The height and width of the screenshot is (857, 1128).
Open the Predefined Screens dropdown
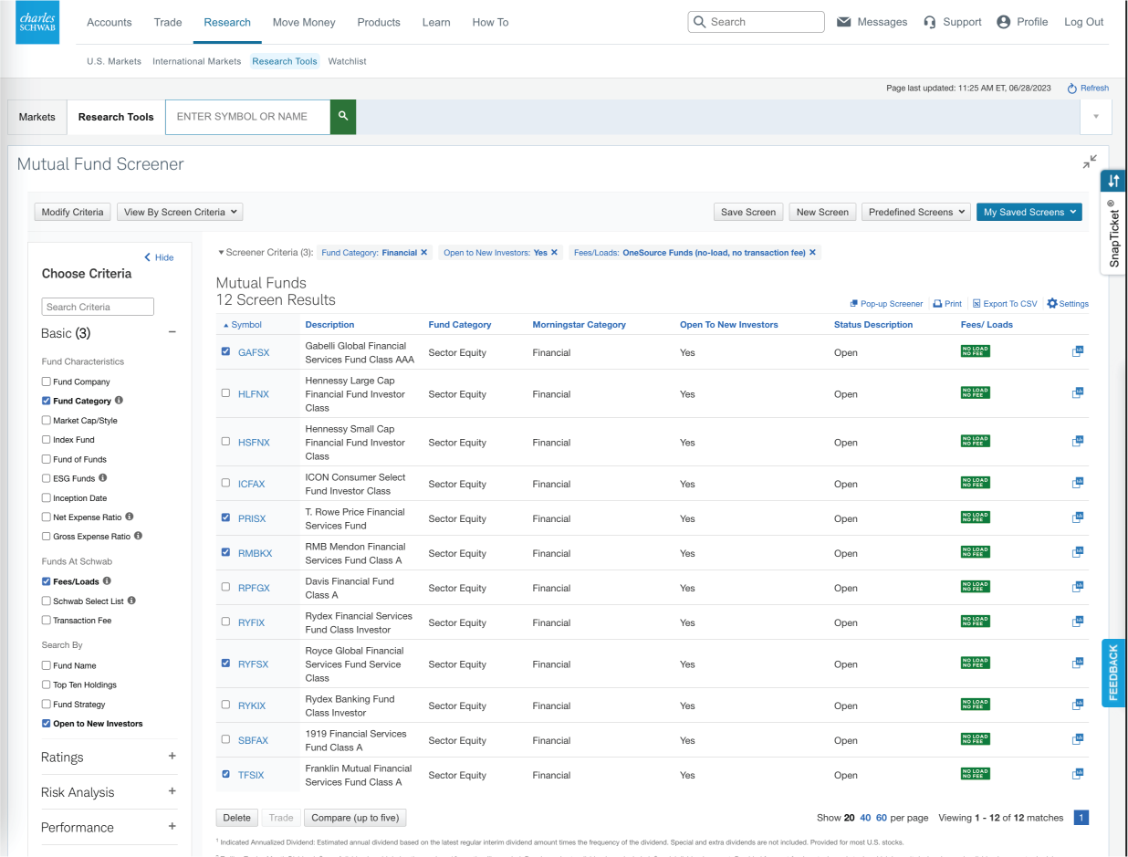[x=916, y=212]
